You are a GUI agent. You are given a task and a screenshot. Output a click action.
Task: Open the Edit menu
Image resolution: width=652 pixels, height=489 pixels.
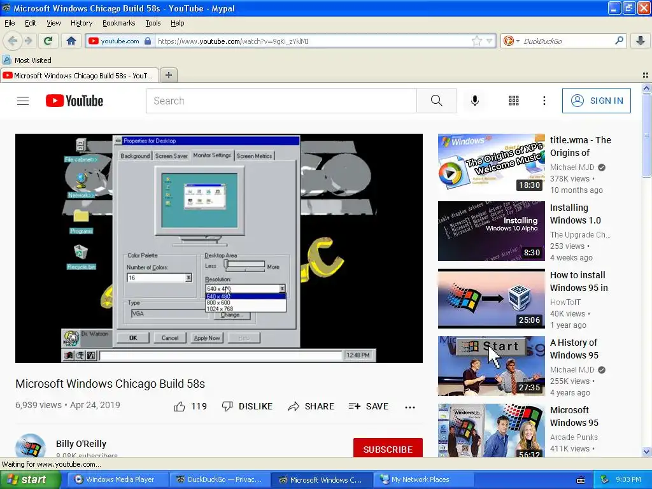pyautogui.click(x=31, y=23)
